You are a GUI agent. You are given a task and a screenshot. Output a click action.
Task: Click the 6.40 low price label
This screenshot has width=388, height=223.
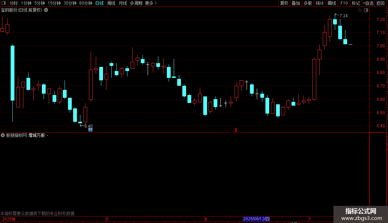[x=89, y=126]
